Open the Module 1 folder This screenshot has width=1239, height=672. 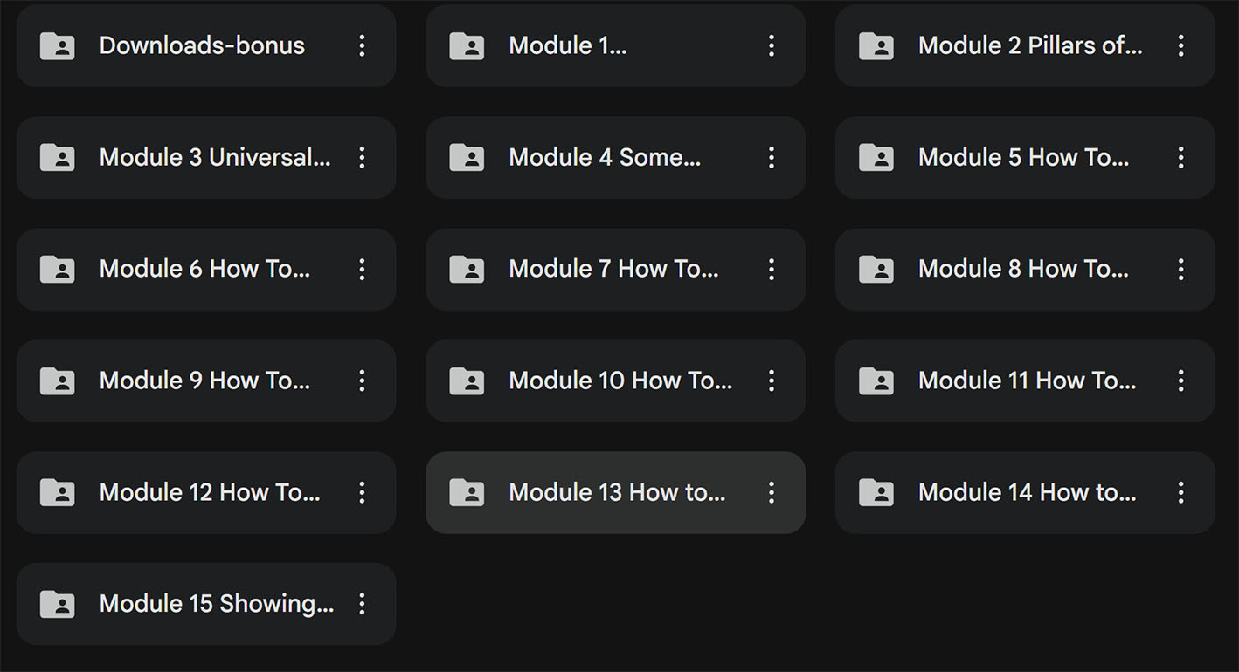(567, 46)
